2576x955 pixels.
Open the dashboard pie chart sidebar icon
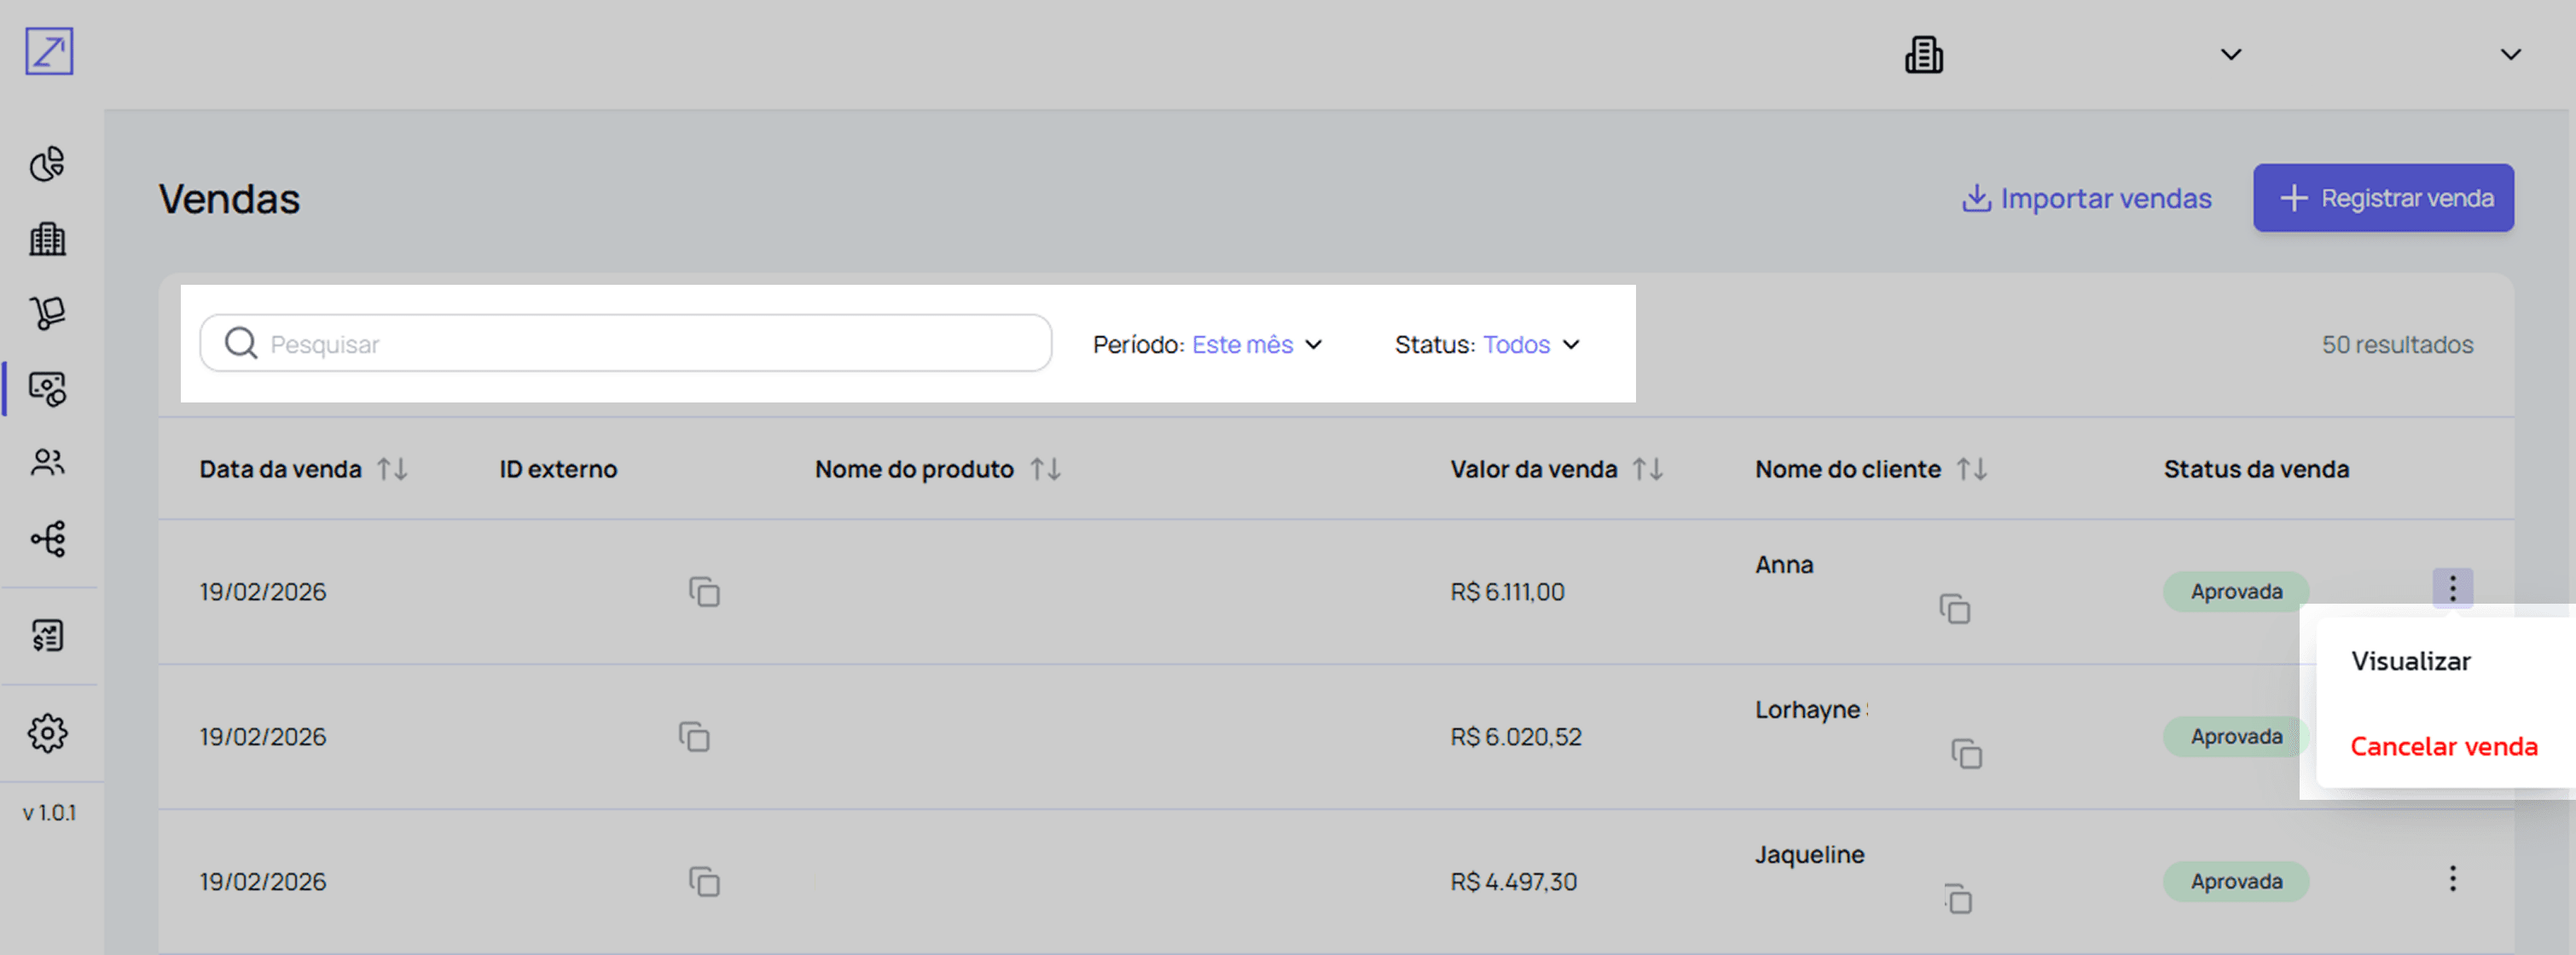click(47, 164)
